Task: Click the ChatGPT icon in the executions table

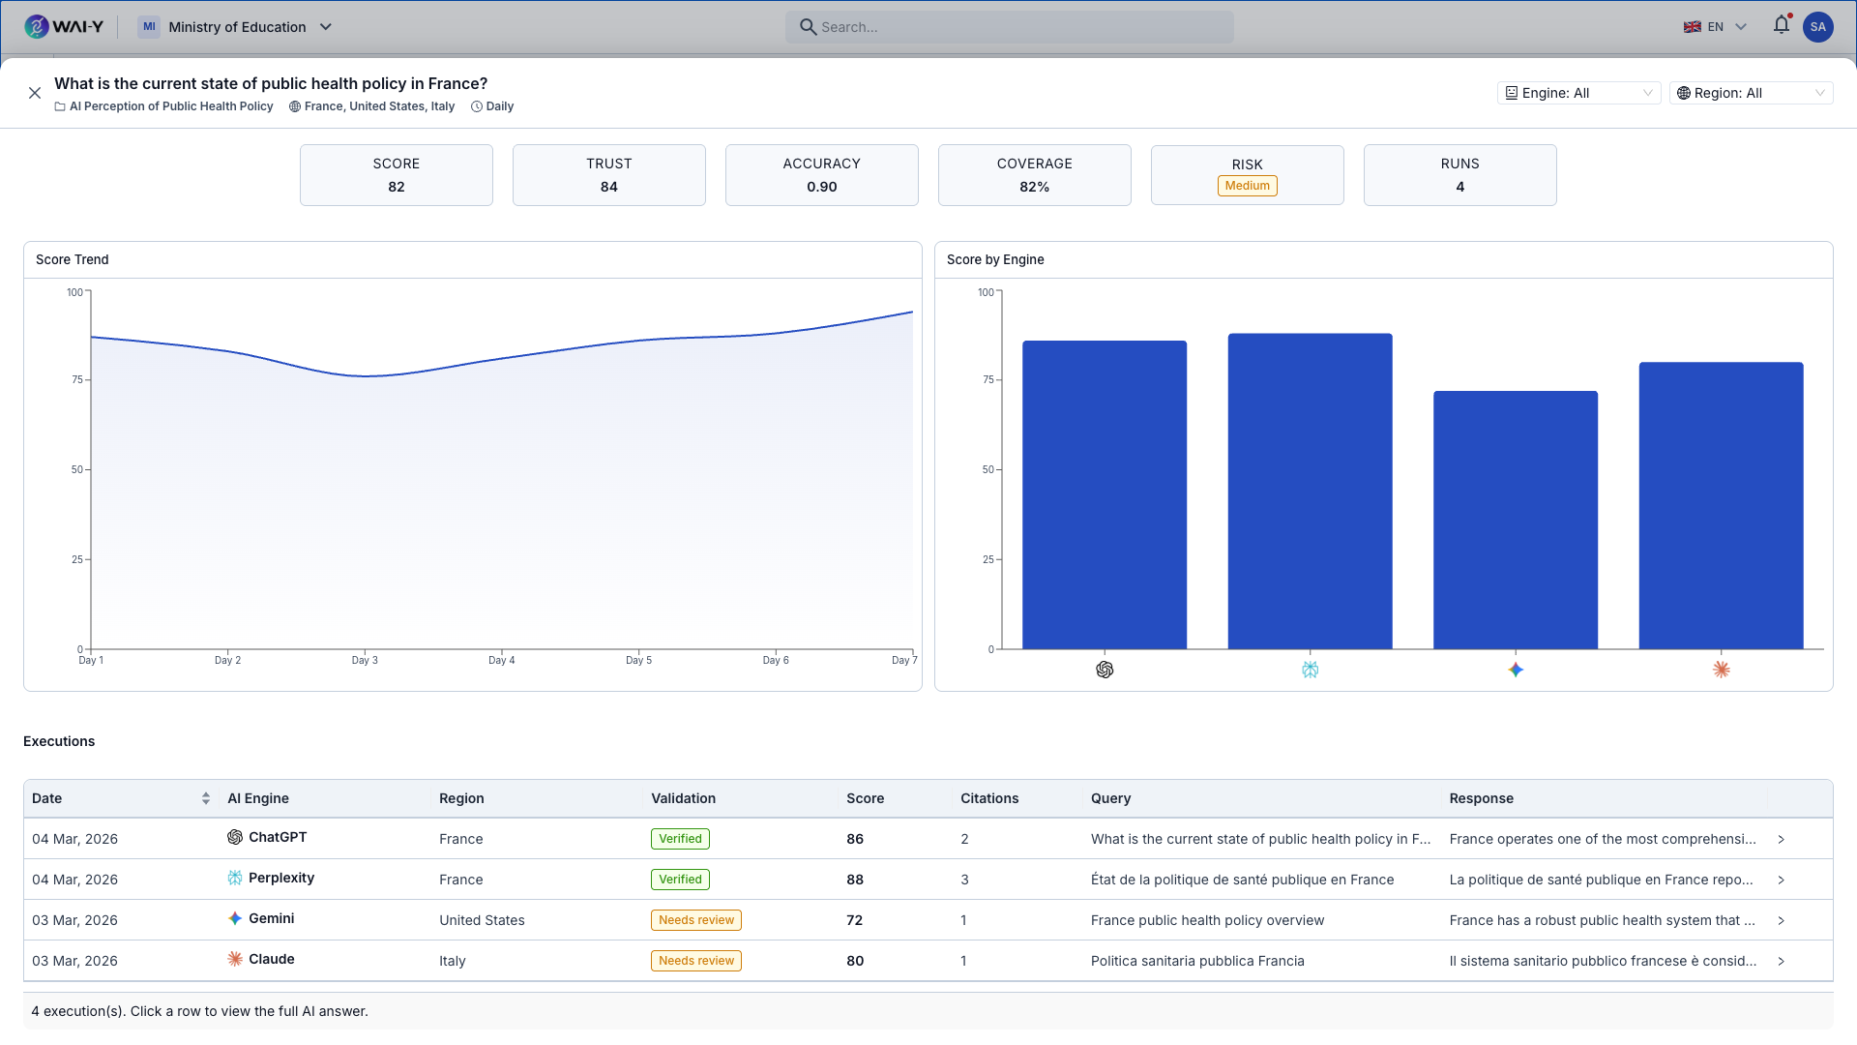Action: point(233,837)
